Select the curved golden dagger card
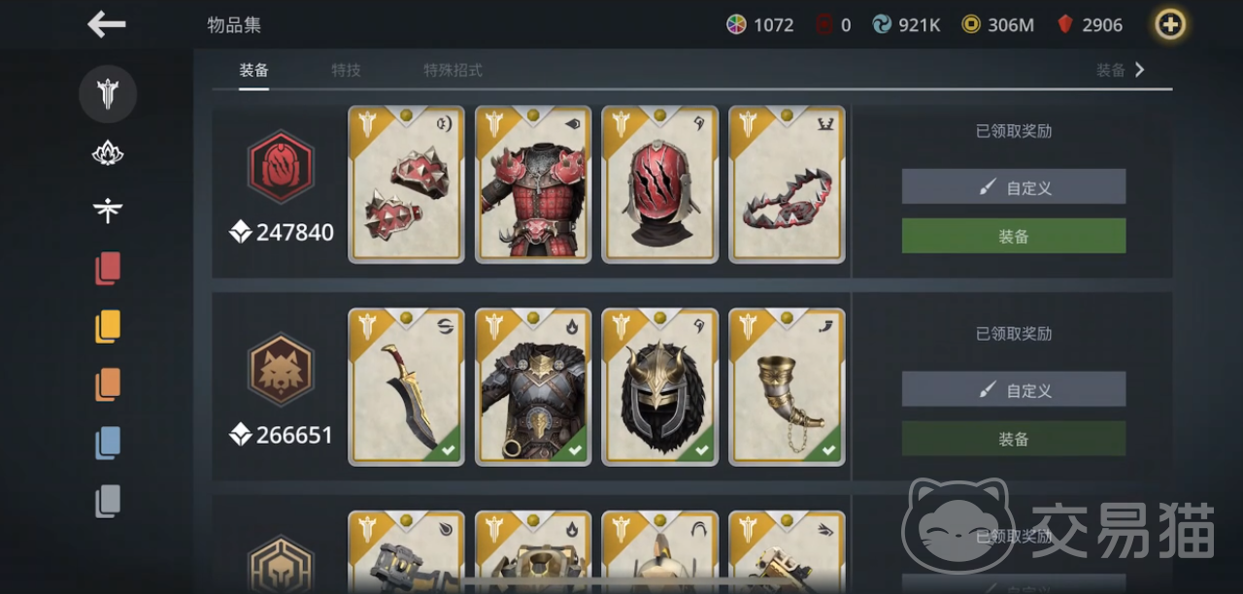This screenshot has height=594, width=1243. click(407, 387)
